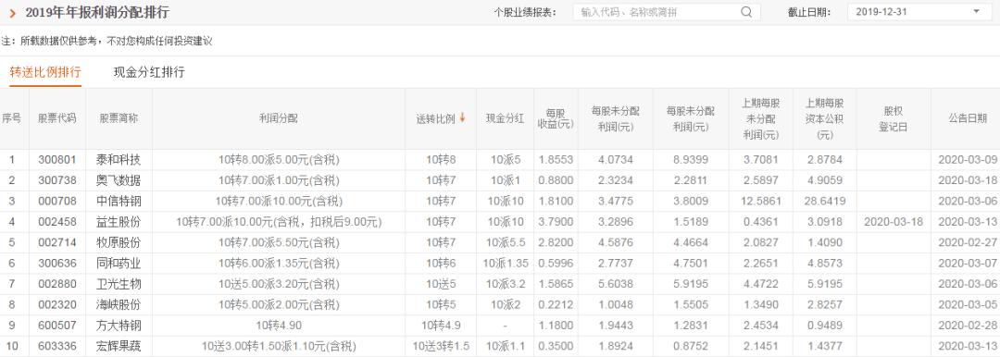The width and height of the screenshot is (1000, 357).
Task: Switch to 现金分红排行 tab
Action: pyautogui.click(x=149, y=72)
